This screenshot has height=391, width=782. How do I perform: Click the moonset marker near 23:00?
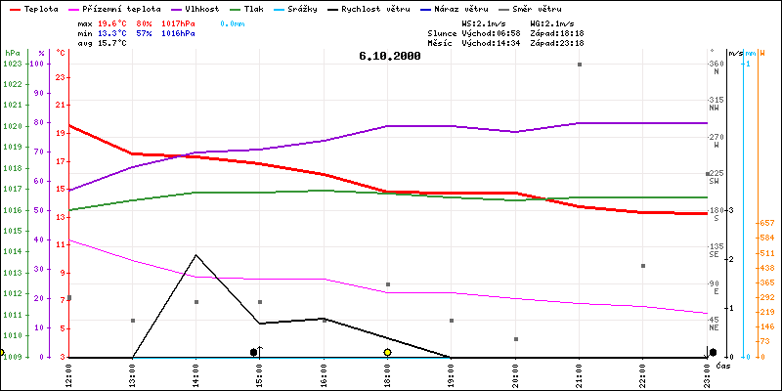pyautogui.click(x=713, y=352)
